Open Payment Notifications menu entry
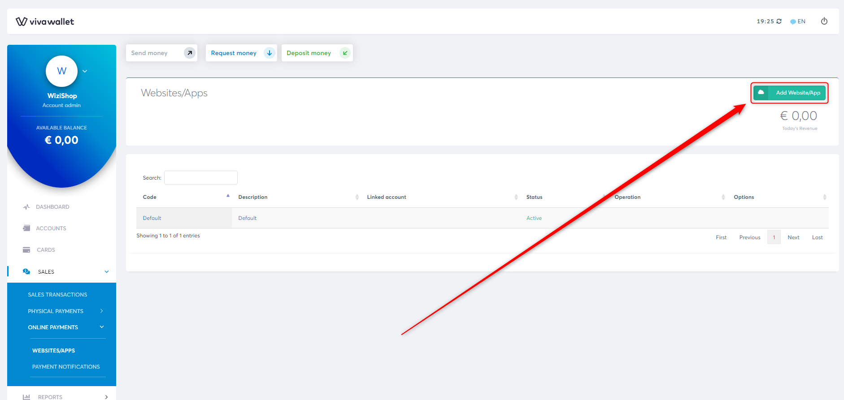 (x=66, y=367)
